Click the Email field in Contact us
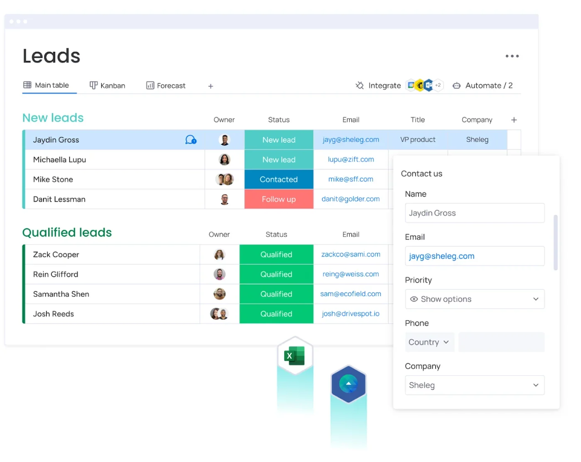Screen dimensions: 581x462 tap(475, 256)
